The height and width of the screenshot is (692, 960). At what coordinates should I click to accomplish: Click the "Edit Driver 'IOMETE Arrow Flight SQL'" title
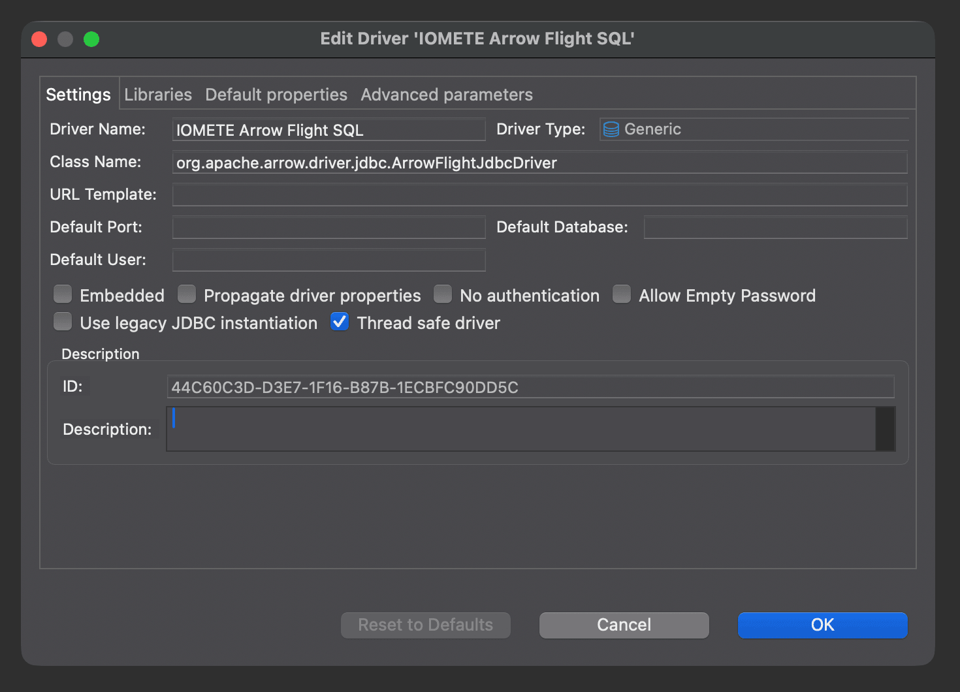[477, 39]
